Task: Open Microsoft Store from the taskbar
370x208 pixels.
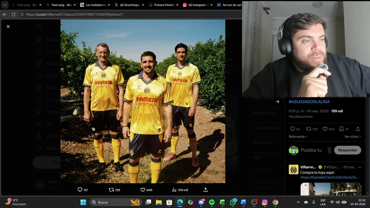Action: tap(169, 202)
